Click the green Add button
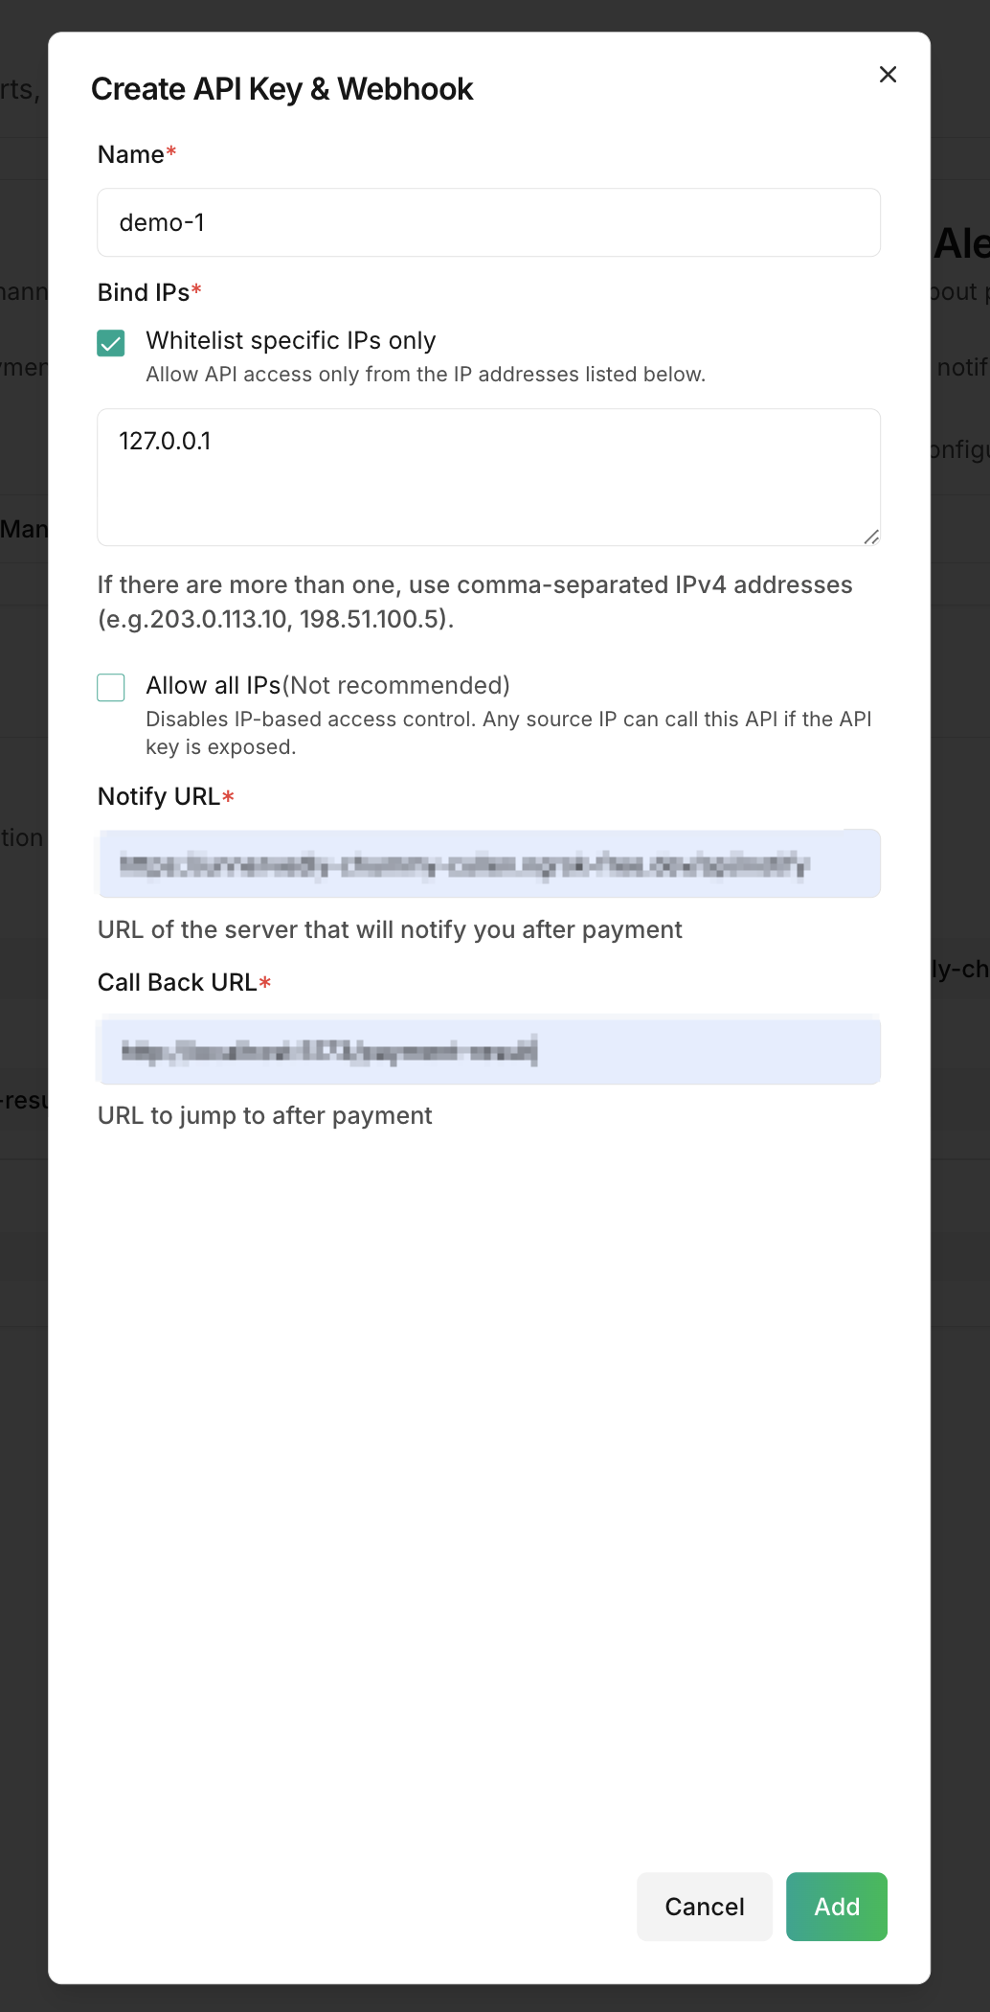Image resolution: width=990 pixels, height=2012 pixels. coord(837,1907)
